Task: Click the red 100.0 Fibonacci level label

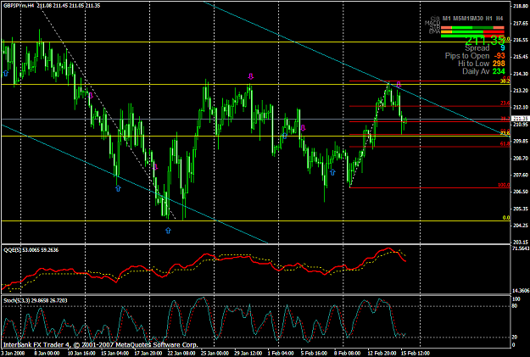Action: click(x=504, y=185)
